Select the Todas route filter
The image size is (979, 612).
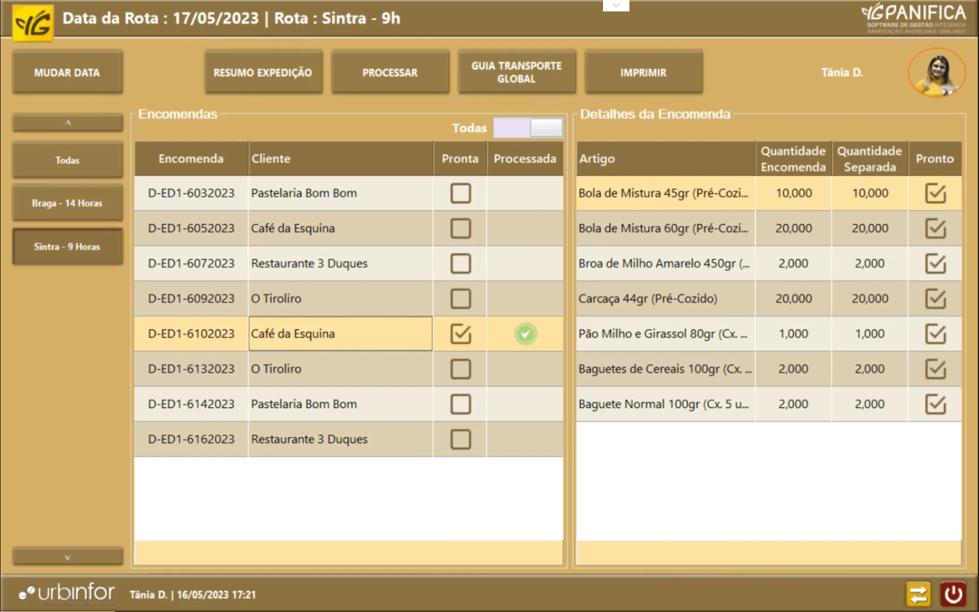[x=67, y=161]
